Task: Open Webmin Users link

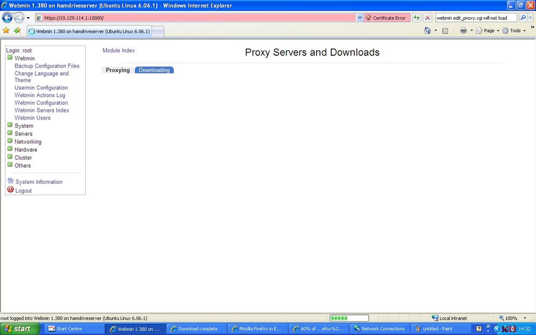Action: (33, 118)
